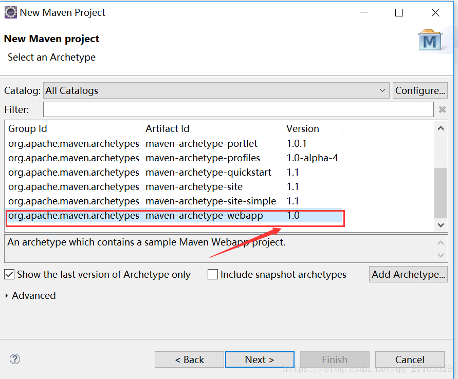Image resolution: width=458 pixels, height=379 pixels.
Task: Maximize the New Maven Project window
Action: pyautogui.click(x=399, y=12)
